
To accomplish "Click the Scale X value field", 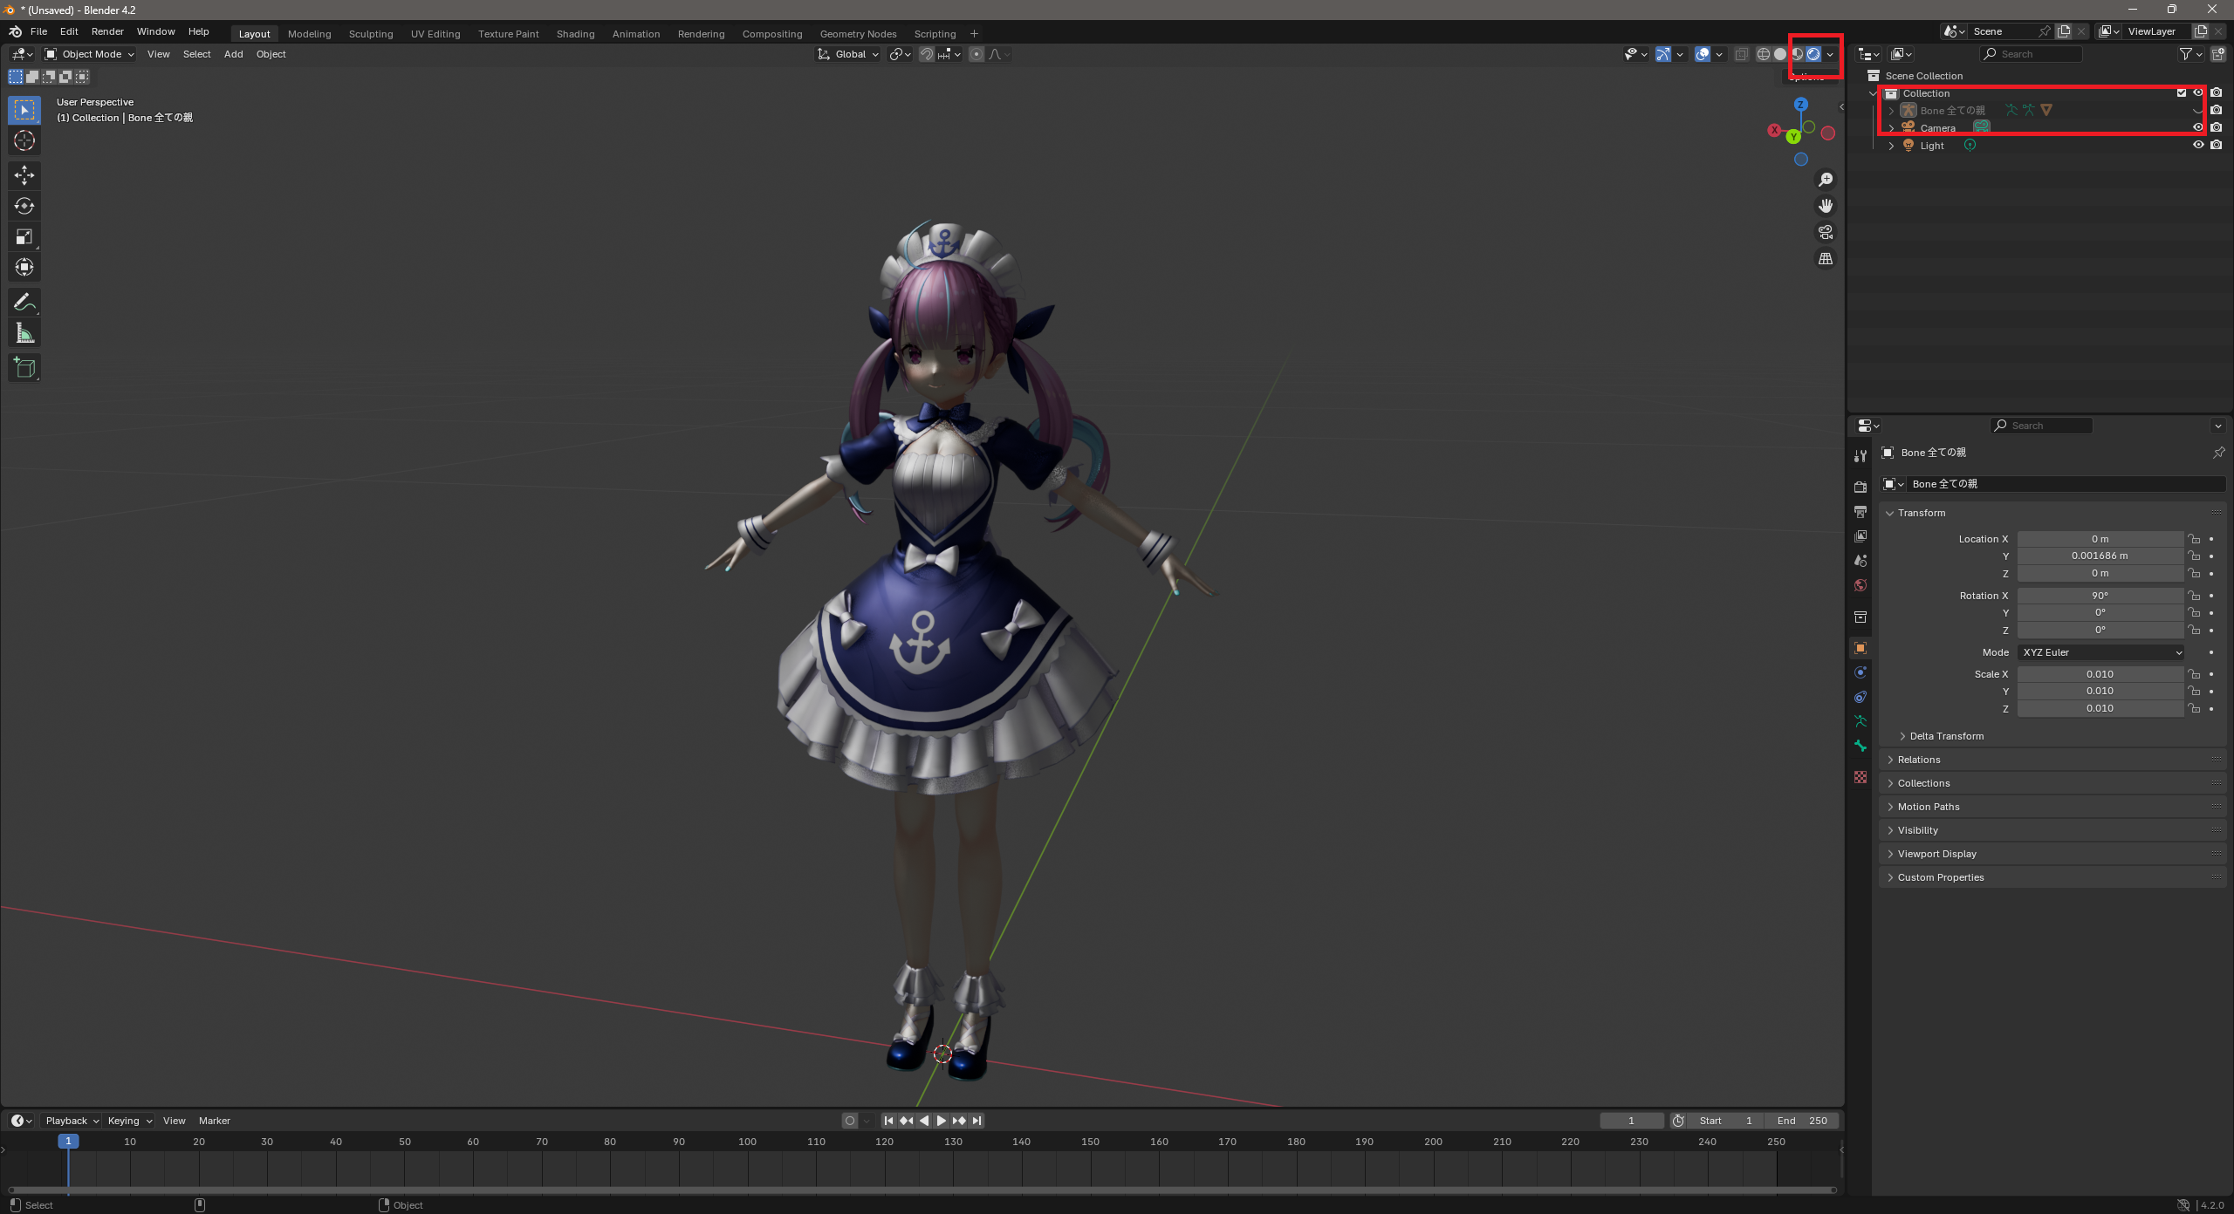I will coord(2100,674).
